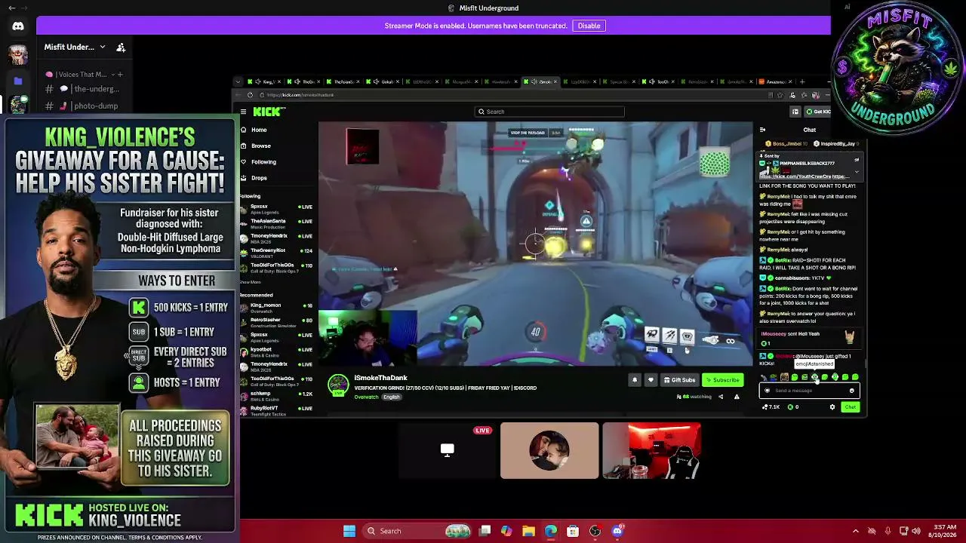
Task: Click the Kick logo in the stream
Action: click(x=269, y=112)
